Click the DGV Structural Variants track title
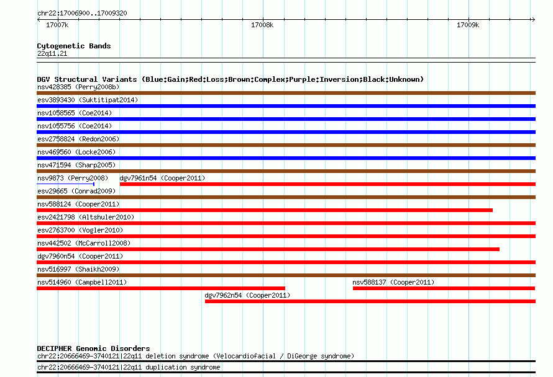Image resolution: width=553 pixels, height=377 pixels. point(231,79)
